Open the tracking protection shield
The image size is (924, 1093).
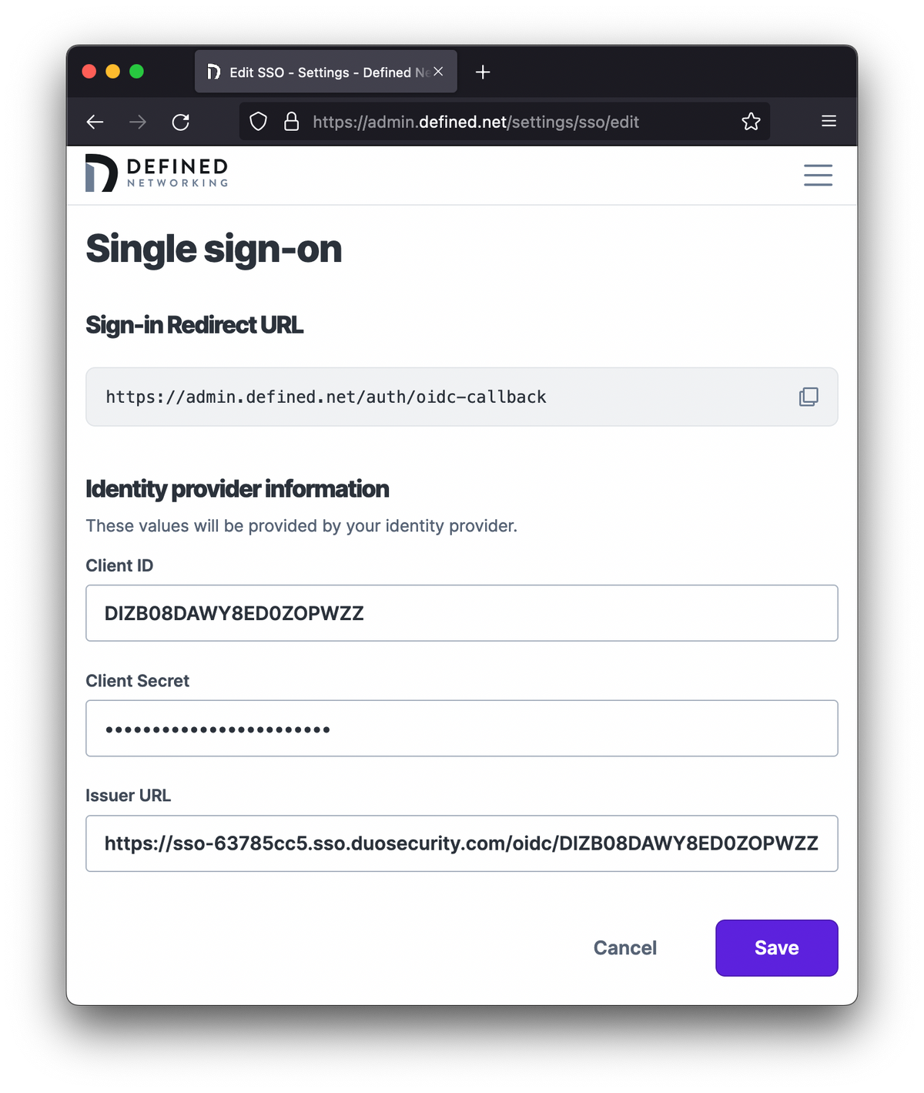(x=258, y=121)
